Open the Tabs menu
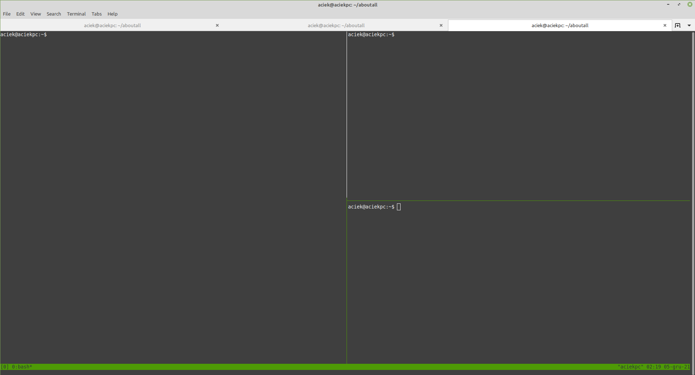Viewport: 695px width, 375px height. [x=96, y=14]
